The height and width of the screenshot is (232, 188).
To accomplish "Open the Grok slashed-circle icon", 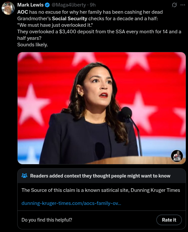I will [174, 5].
